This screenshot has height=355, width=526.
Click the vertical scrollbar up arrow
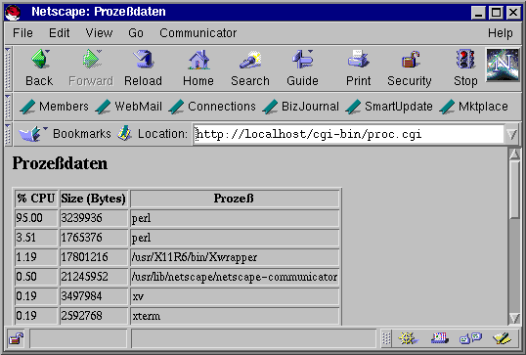click(x=514, y=154)
